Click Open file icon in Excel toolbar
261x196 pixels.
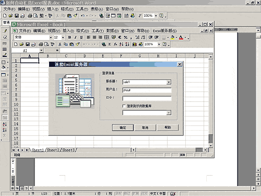point(21,44)
